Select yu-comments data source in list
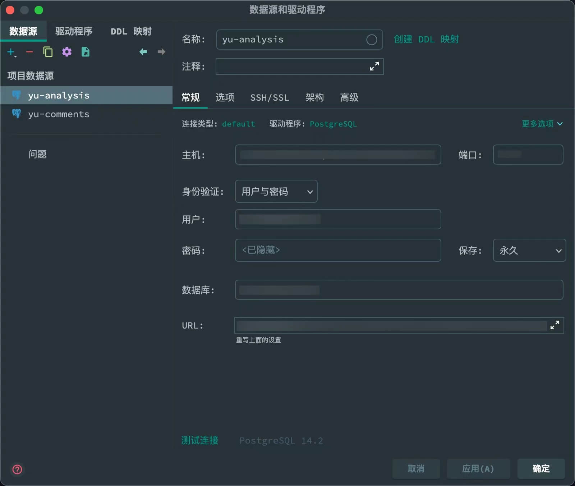The height and width of the screenshot is (486, 575). coord(87,114)
